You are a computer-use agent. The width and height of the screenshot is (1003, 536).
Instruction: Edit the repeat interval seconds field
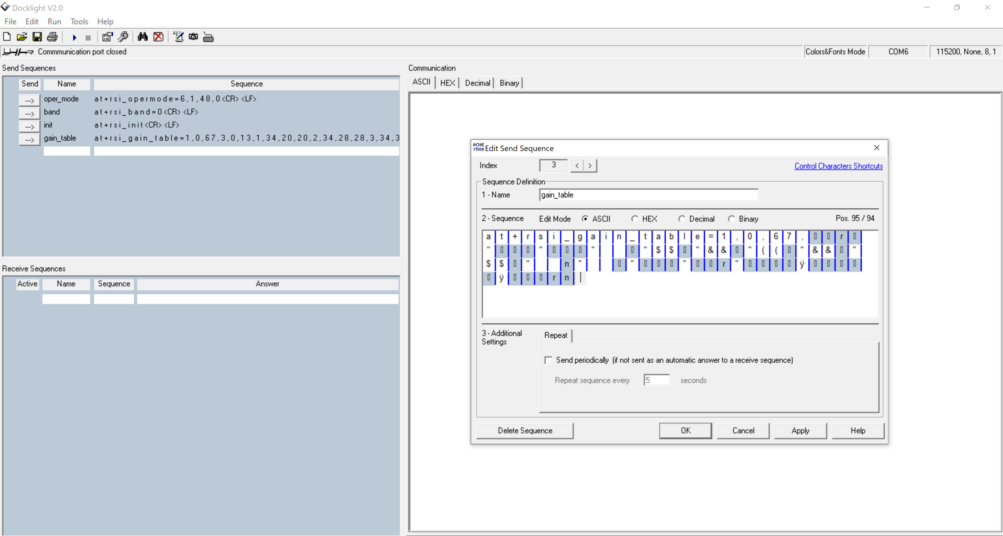[656, 380]
